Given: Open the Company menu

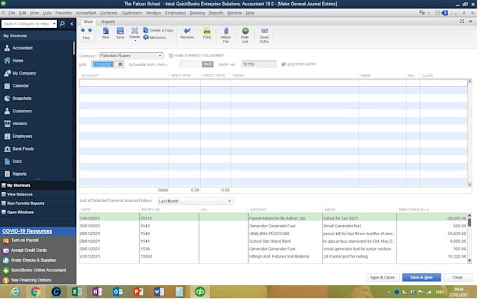Looking at the screenshot, I should (x=109, y=13).
